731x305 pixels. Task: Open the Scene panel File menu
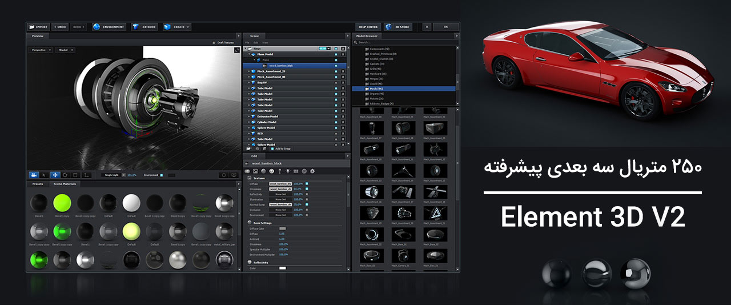(x=247, y=43)
